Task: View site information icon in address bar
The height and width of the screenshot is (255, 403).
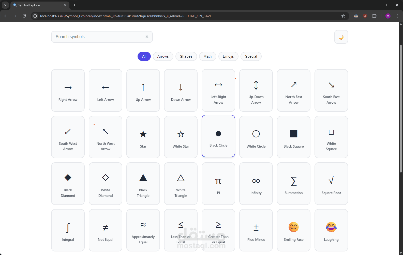Action: [35, 16]
